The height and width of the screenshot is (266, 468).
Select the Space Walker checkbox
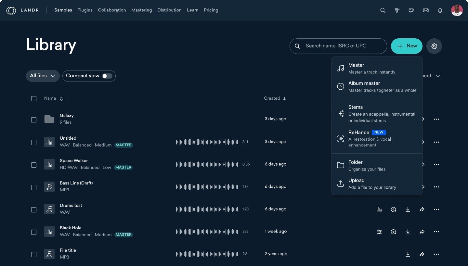[x=34, y=165]
